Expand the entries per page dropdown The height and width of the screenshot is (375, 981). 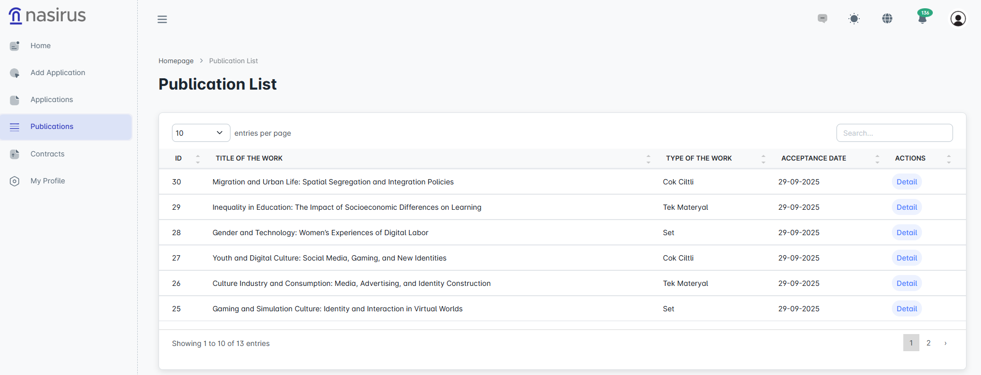pyautogui.click(x=200, y=133)
